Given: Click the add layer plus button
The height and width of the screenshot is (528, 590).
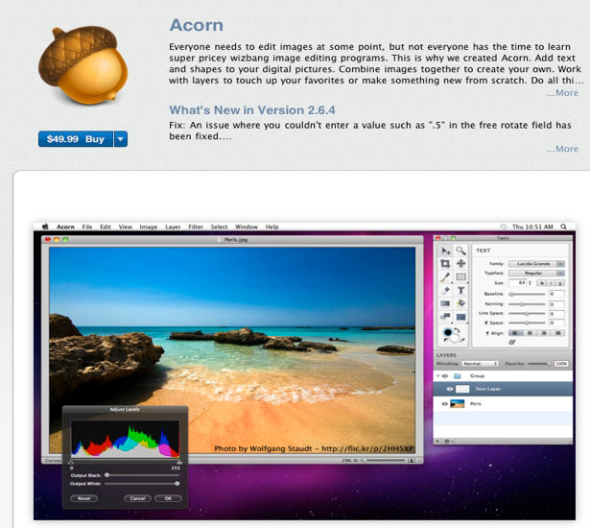Looking at the screenshot, I should pyautogui.click(x=437, y=441).
